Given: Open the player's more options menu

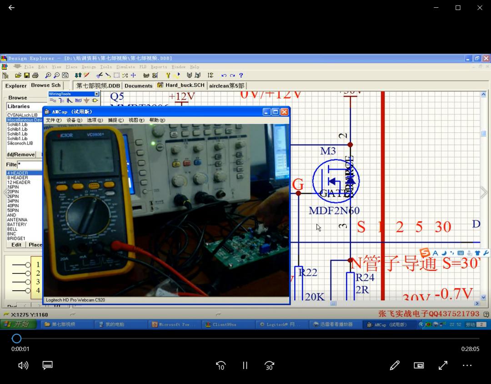Looking at the screenshot, I should click(x=467, y=365).
